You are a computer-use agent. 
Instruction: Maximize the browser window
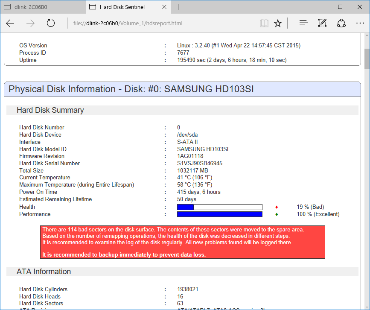340,7
